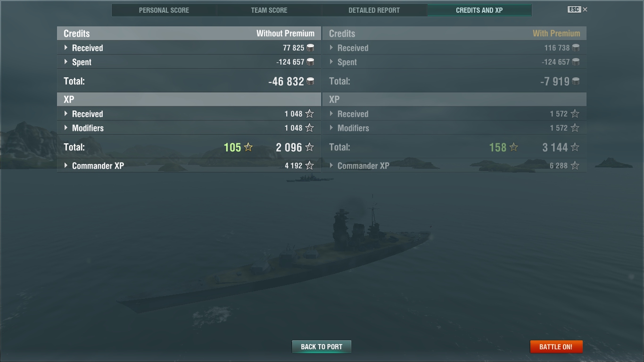Click the coin icon next to -46 832 total

(310, 82)
